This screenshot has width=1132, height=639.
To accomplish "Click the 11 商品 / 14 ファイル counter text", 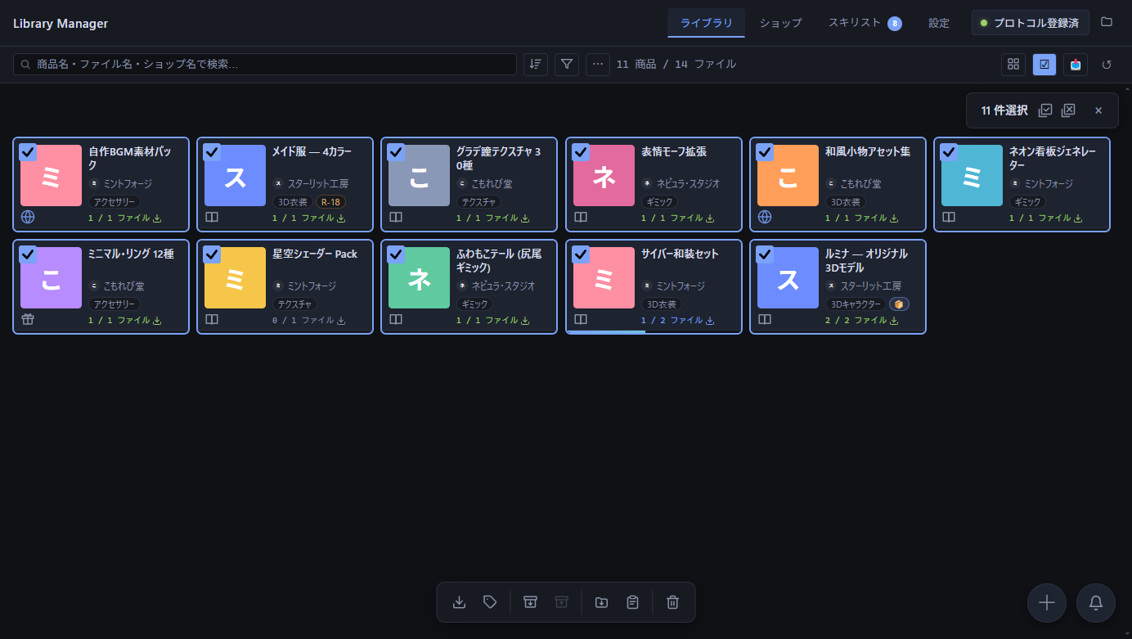I will click(676, 64).
